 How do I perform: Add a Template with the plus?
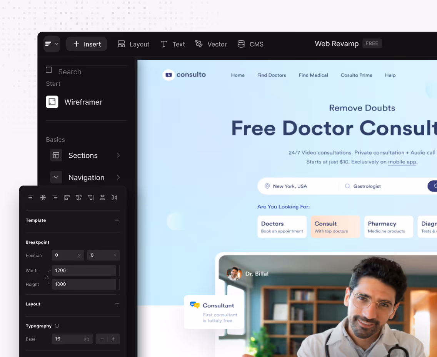pyautogui.click(x=117, y=220)
